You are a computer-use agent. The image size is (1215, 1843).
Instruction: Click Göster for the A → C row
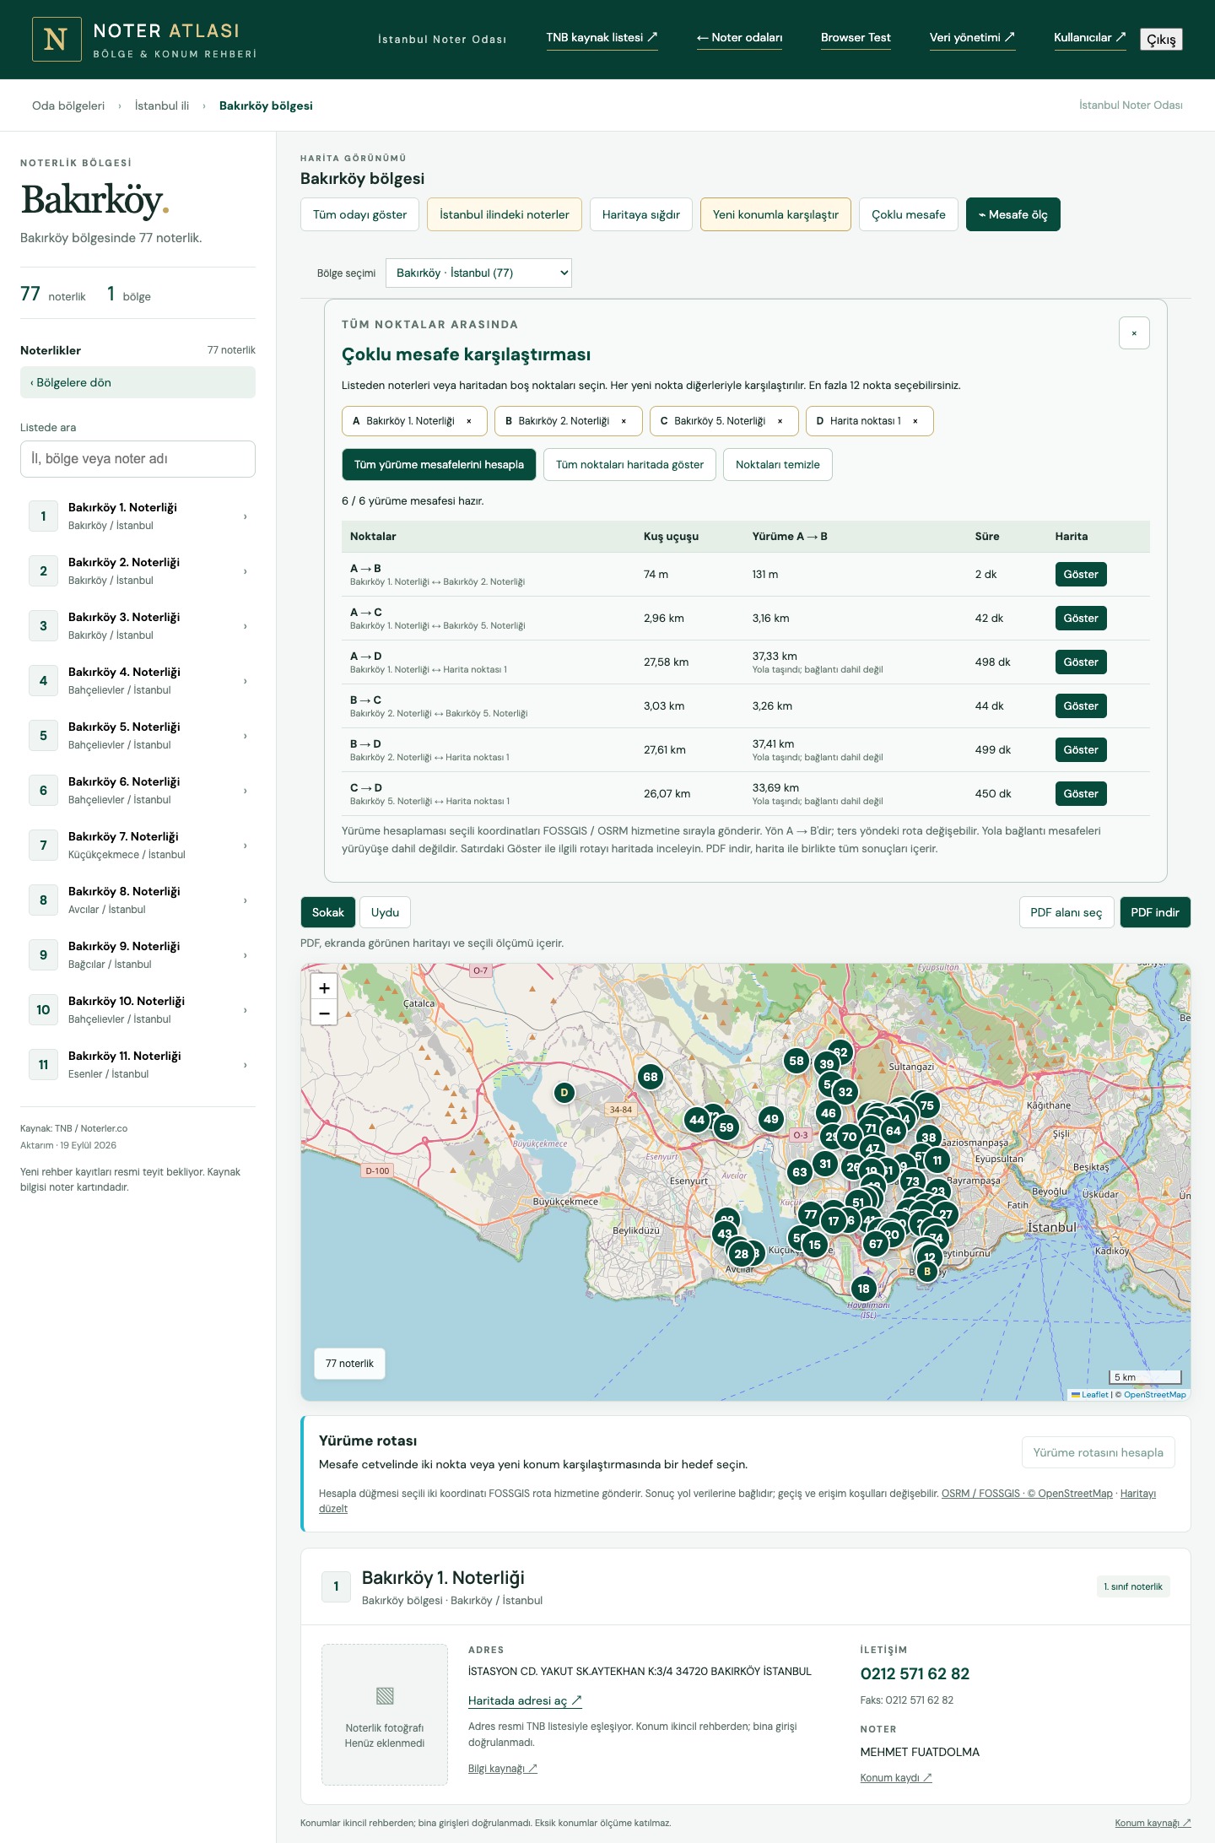pyautogui.click(x=1081, y=619)
